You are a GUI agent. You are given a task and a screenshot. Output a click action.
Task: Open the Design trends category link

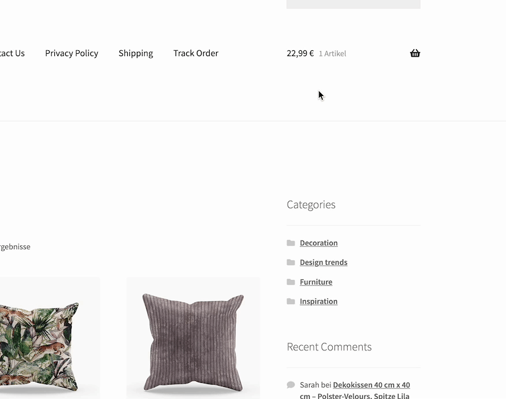tap(323, 263)
